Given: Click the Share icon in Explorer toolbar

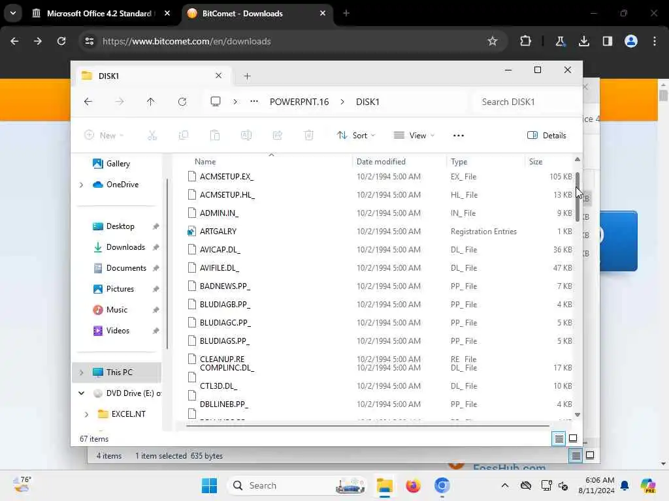Looking at the screenshot, I should [277, 136].
